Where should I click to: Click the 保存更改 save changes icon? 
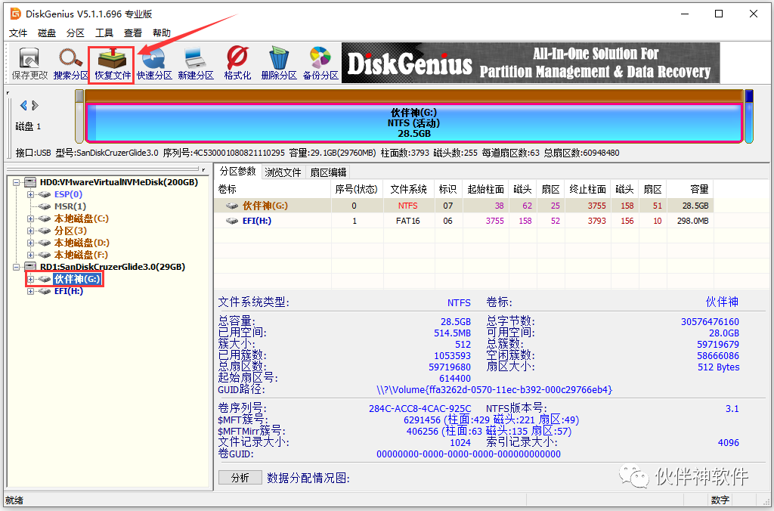pyautogui.click(x=29, y=63)
